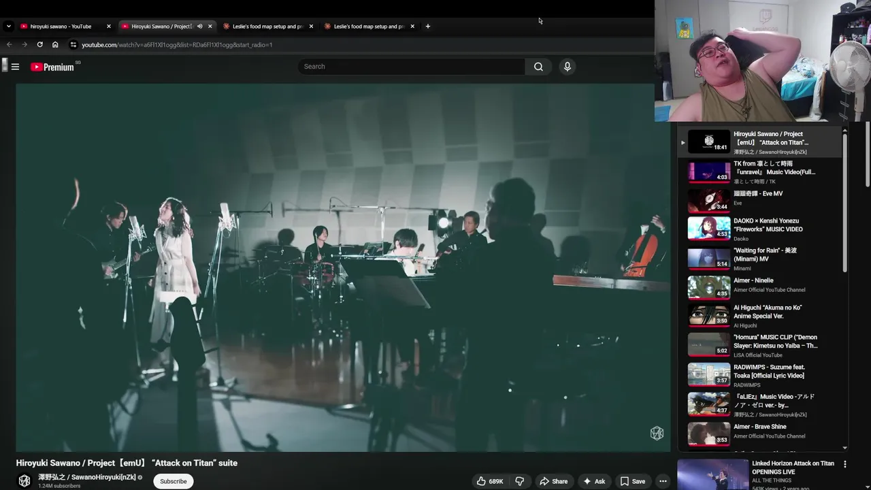Screen dimensions: 871x490
Task: Click the video title Attack on Titan suite
Action: 127,463
